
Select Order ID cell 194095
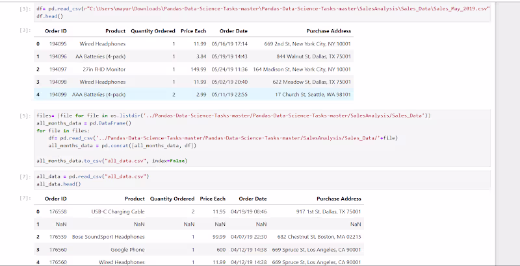[58, 43]
